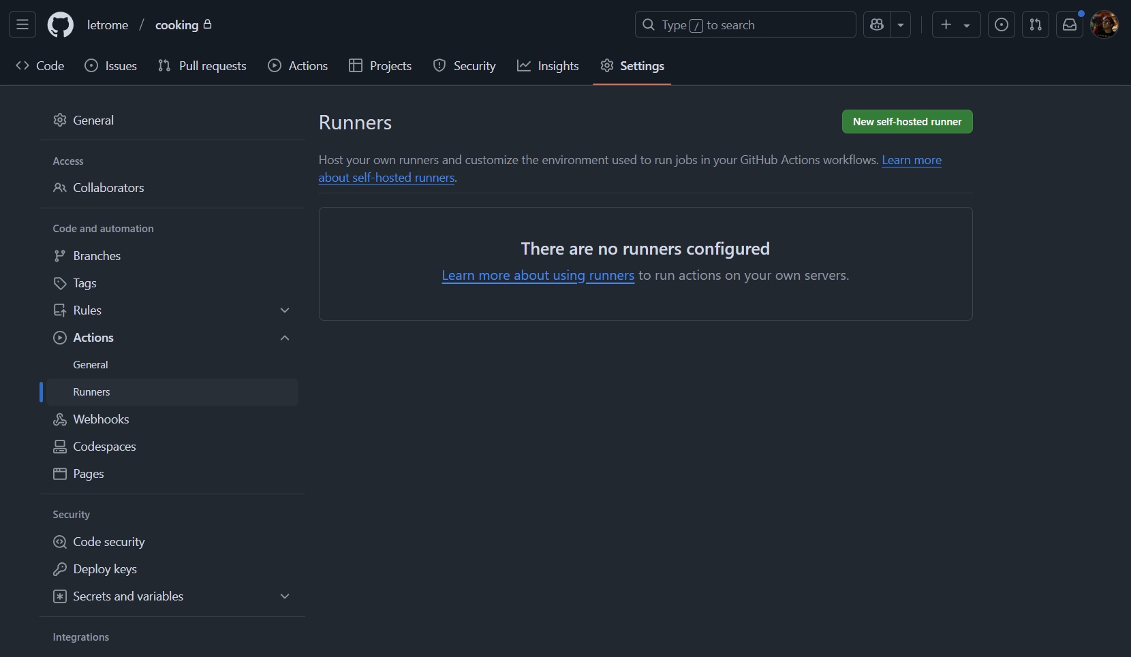Click the Webhooks sidebar icon

coord(60,419)
